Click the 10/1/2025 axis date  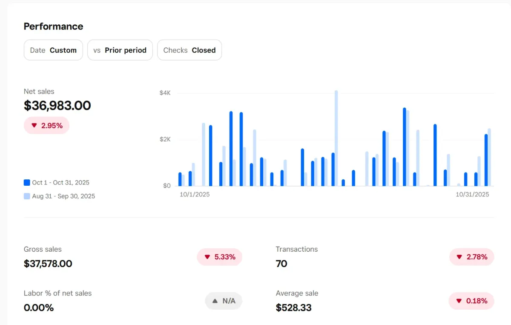pos(195,194)
